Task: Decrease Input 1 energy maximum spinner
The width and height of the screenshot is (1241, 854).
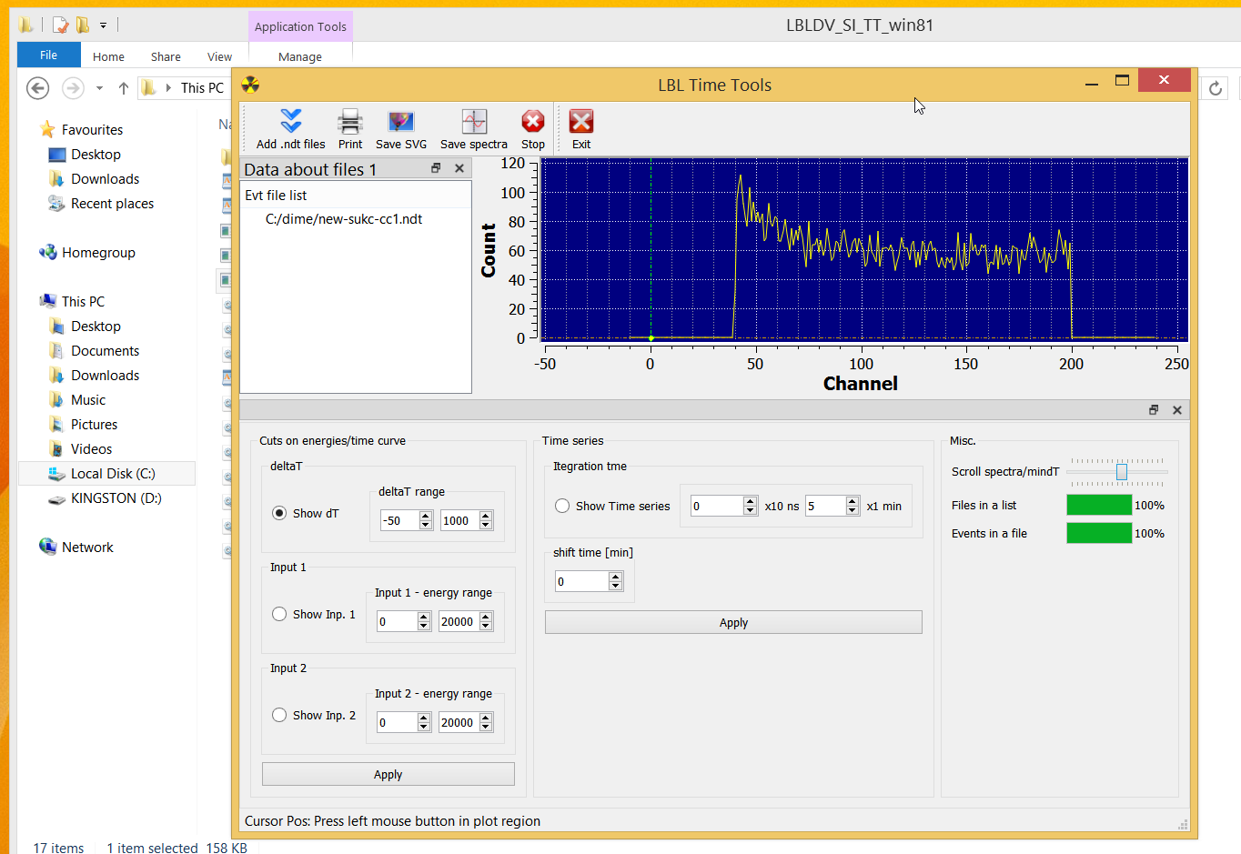Action: (x=486, y=627)
